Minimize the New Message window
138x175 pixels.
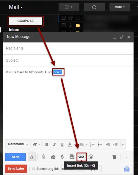(115, 38)
